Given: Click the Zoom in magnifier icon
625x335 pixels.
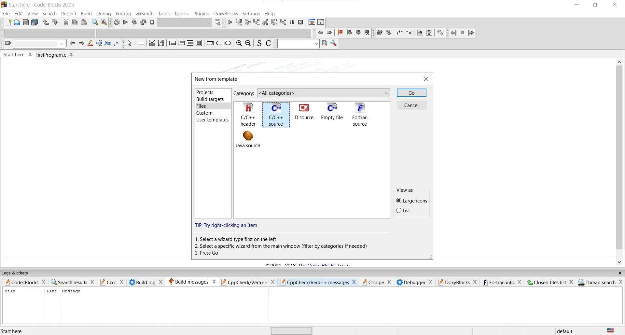Looking at the screenshot, I should (x=239, y=44).
